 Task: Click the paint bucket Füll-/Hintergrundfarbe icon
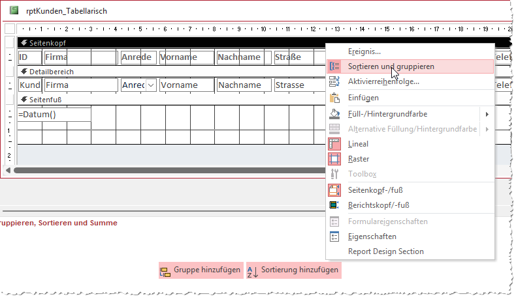tap(334, 114)
